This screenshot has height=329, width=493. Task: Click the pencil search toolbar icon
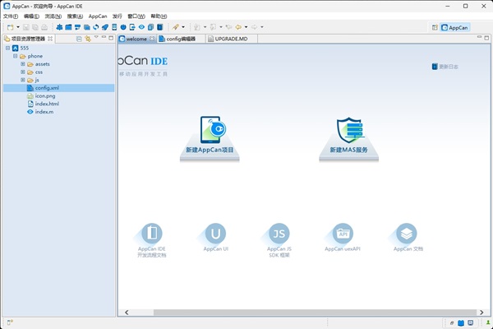pos(176,27)
